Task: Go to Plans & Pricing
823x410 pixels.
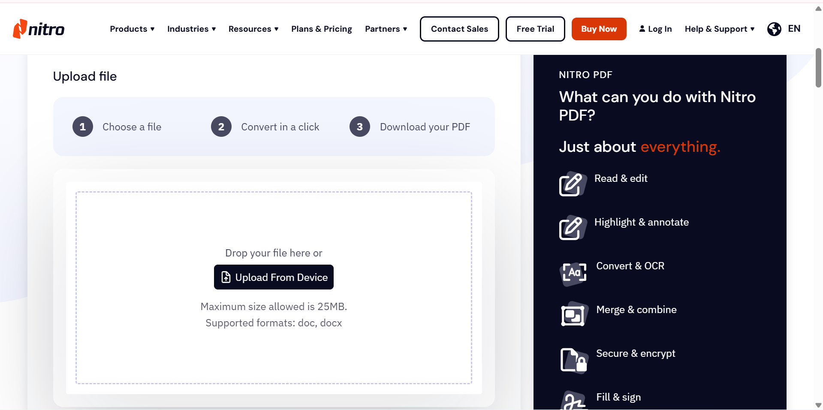Action: click(x=322, y=29)
